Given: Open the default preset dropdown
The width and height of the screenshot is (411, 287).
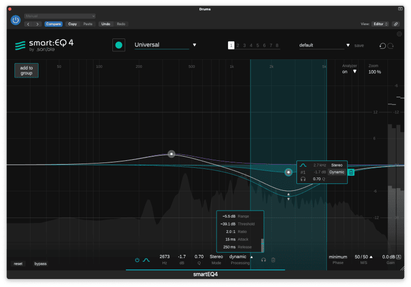Looking at the screenshot, I should 324,45.
